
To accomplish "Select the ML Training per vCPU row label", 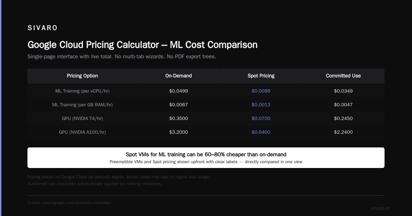I will click(82, 91).
